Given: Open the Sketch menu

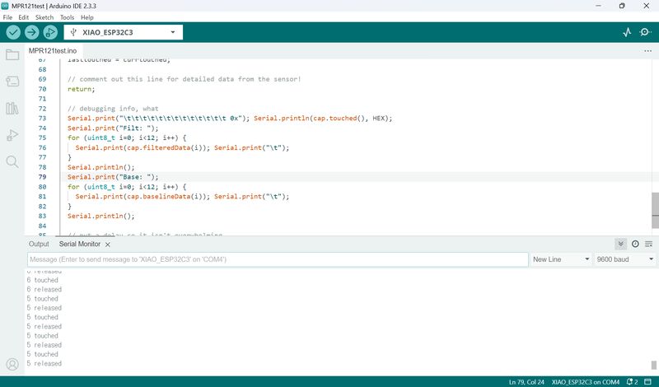Looking at the screenshot, I should point(44,17).
